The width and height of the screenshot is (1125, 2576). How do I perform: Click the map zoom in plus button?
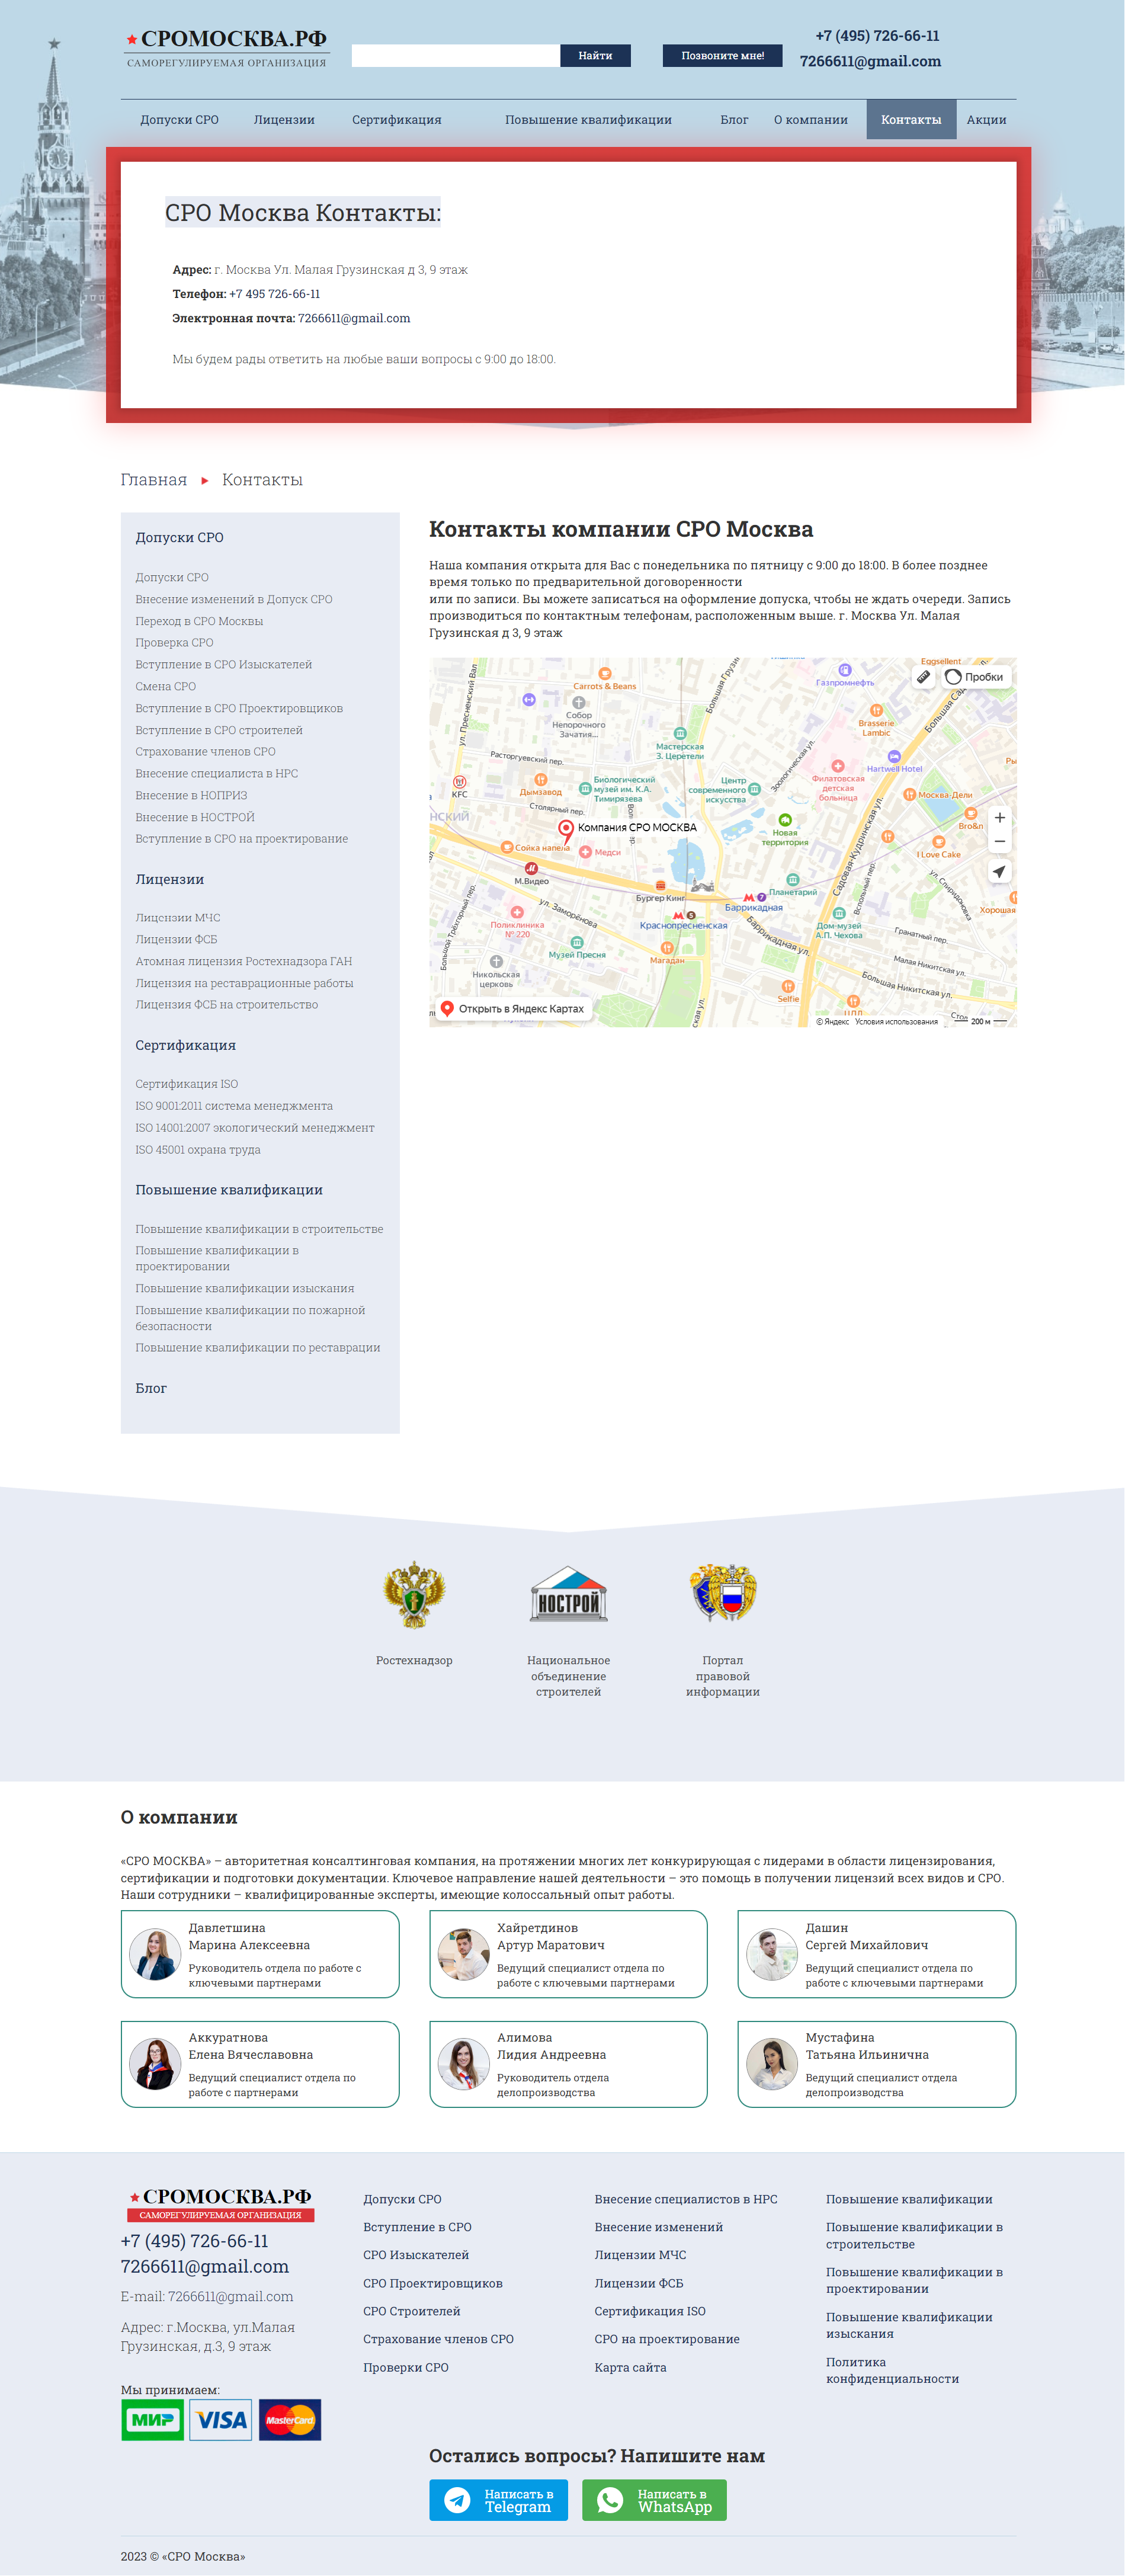click(999, 818)
